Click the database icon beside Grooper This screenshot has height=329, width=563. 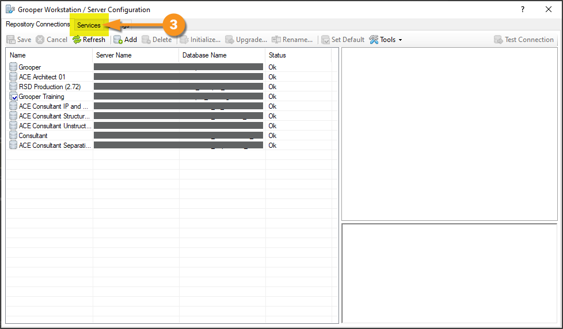(13, 67)
